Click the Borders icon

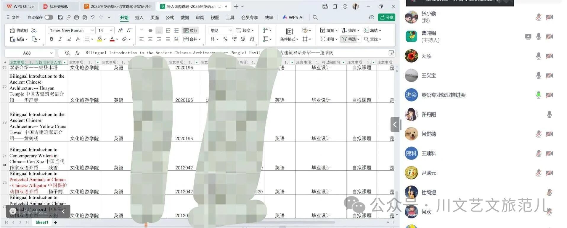coord(87,39)
